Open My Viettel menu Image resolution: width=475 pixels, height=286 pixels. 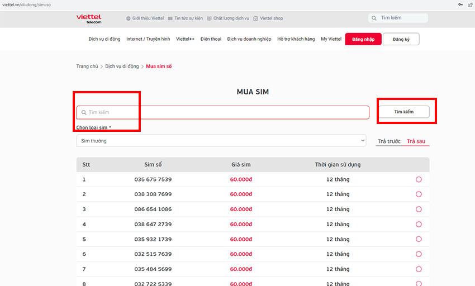(x=331, y=39)
